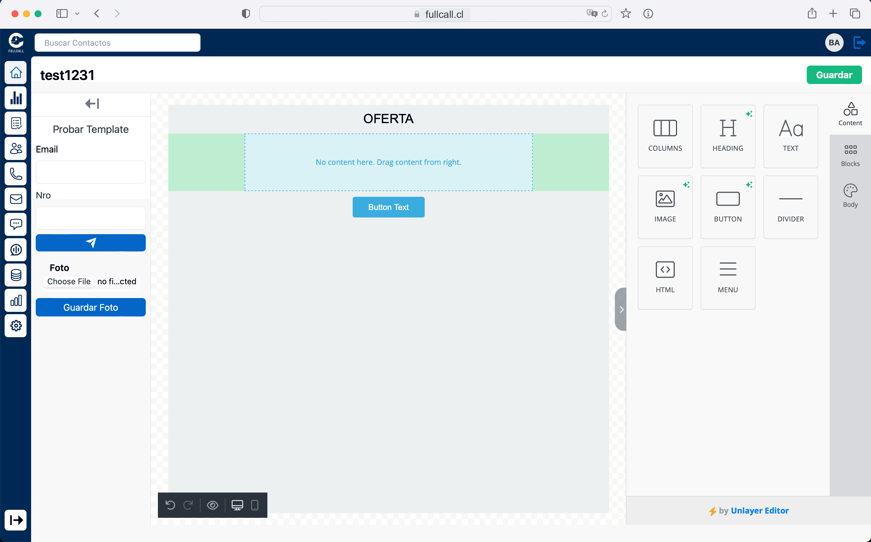
Task: Collapse the Probar Template side panel
Action: click(x=92, y=104)
